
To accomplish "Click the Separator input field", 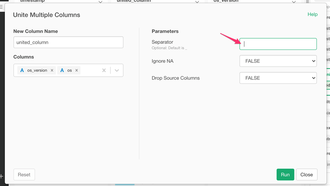I will click(278, 44).
